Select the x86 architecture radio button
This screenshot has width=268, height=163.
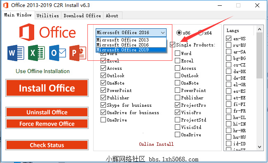179,32
